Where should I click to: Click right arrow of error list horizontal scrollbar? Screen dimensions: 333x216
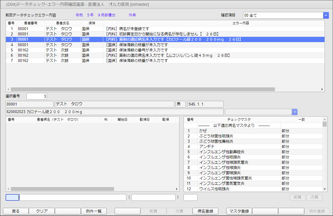(322, 89)
